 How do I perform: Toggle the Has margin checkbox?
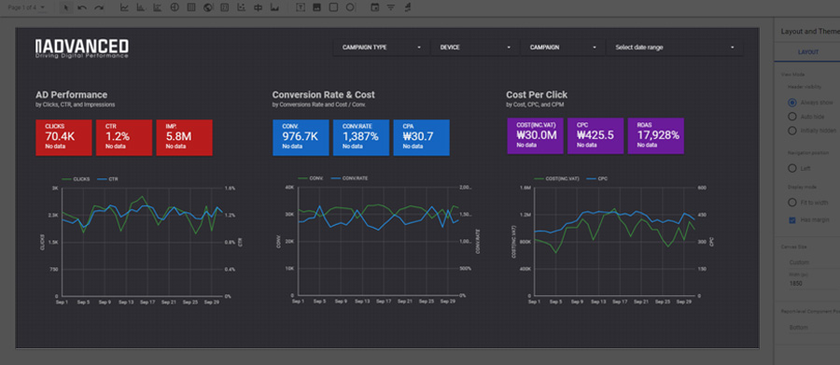click(x=792, y=219)
